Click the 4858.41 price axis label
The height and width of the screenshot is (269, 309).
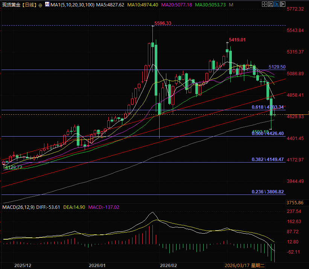pyautogui.click(x=295, y=95)
